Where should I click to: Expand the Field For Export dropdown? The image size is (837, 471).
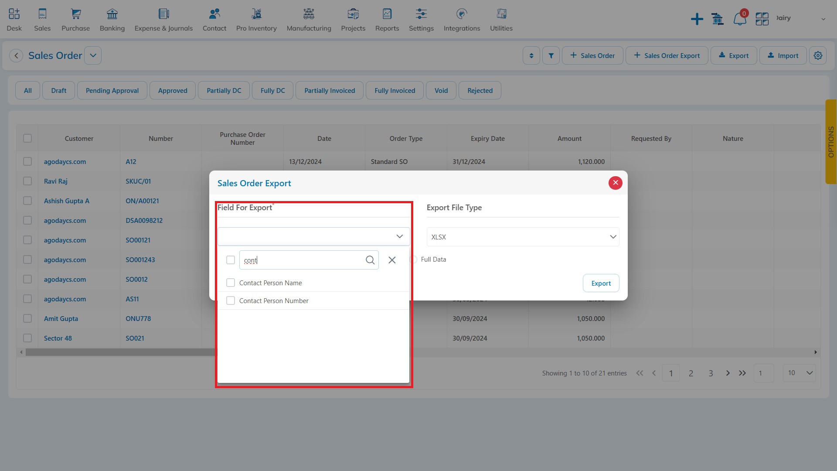[x=399, y=236]
